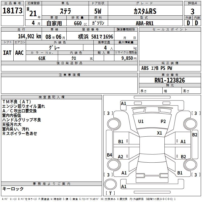Click the 08年06月 inspection date

(55, 37)
